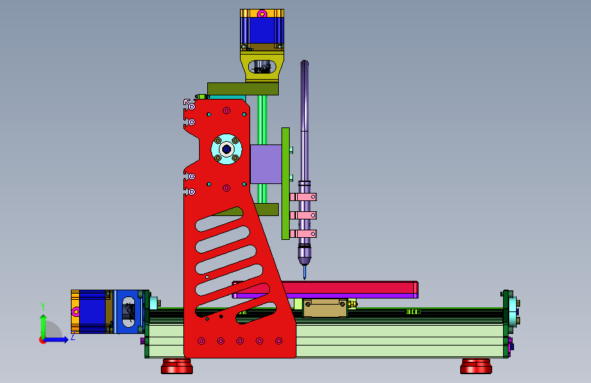This screenshot has width=591, height=383.
Task: Select the pale green aluminum base extrusion
Action: pos(399,341)
